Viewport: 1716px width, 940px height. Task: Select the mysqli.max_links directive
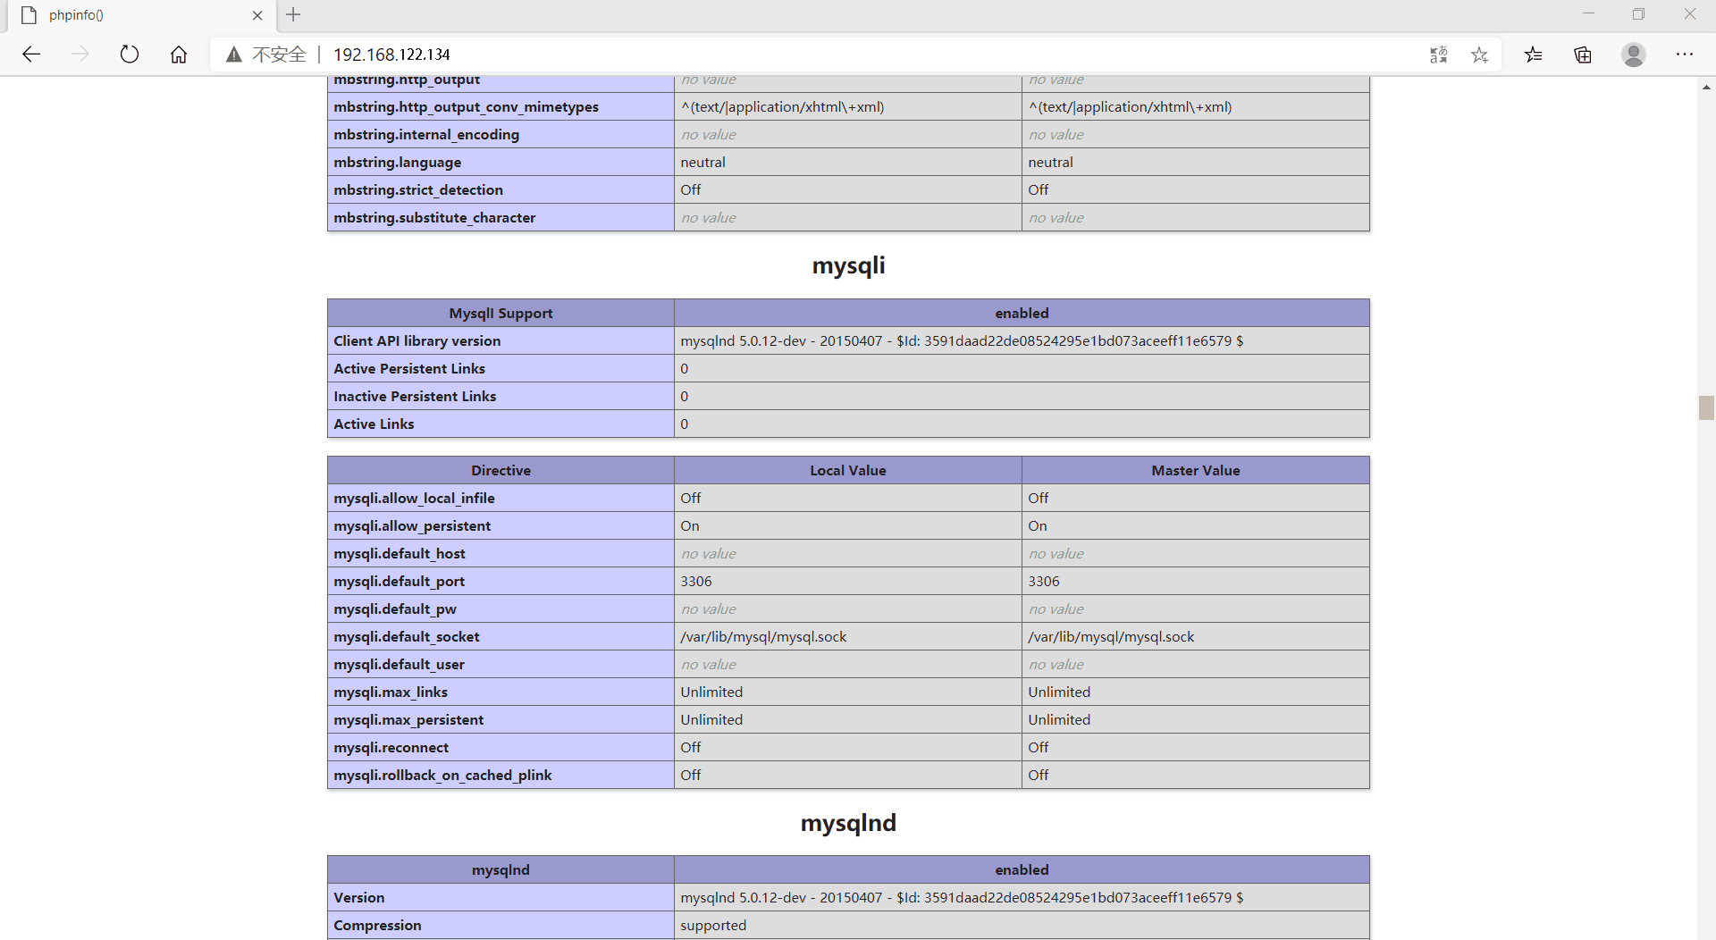click(391, 692)
